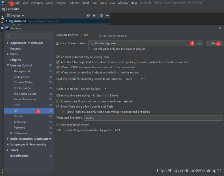The width and height of the screenshot is (224, 176).
Task: Uncheck 'Warn when committing in detached HEAD'
Action: pos(58,72)
